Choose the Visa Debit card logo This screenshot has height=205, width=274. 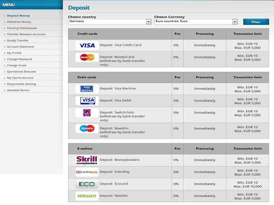[87, 101]
